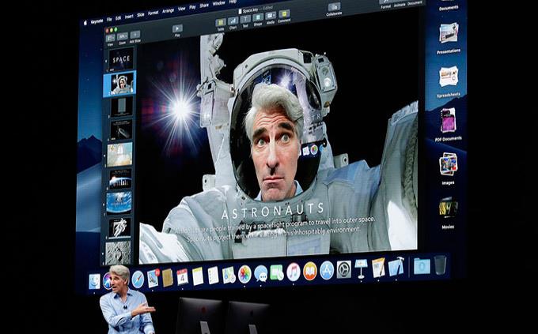Add a Comment using the toolbar icon

(x=284, y=15)
